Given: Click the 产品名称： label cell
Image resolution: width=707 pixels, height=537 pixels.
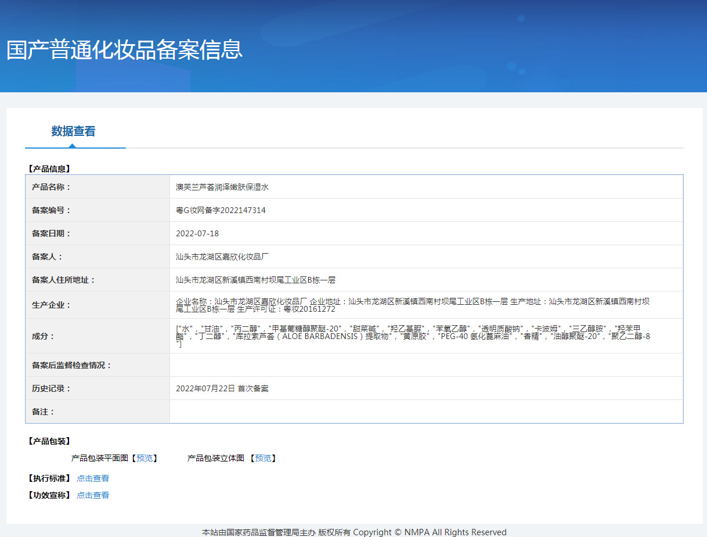Looking at the screenshot, I should pyautogui.click(x=98, y=187).
